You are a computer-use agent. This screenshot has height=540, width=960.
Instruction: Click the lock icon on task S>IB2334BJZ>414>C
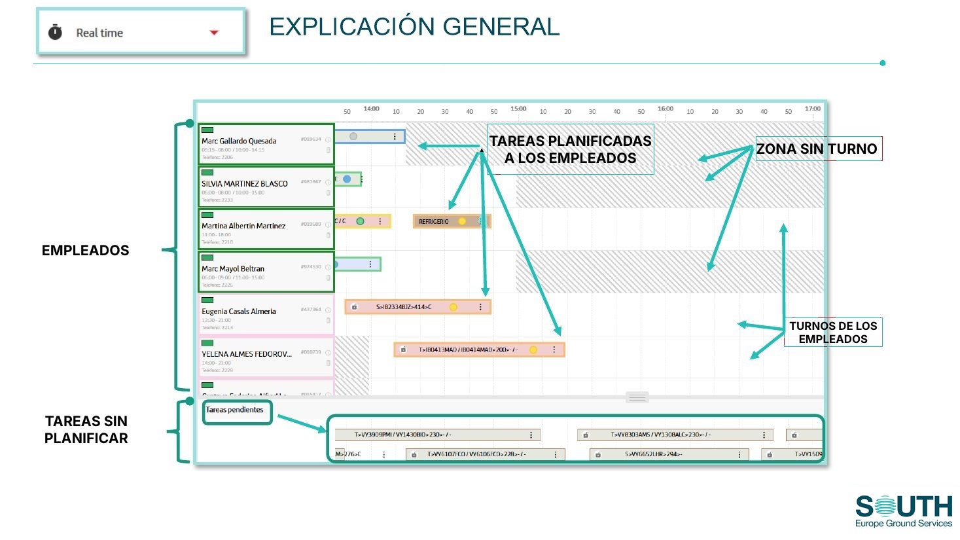pyautogui.click(x=355, y=307)
